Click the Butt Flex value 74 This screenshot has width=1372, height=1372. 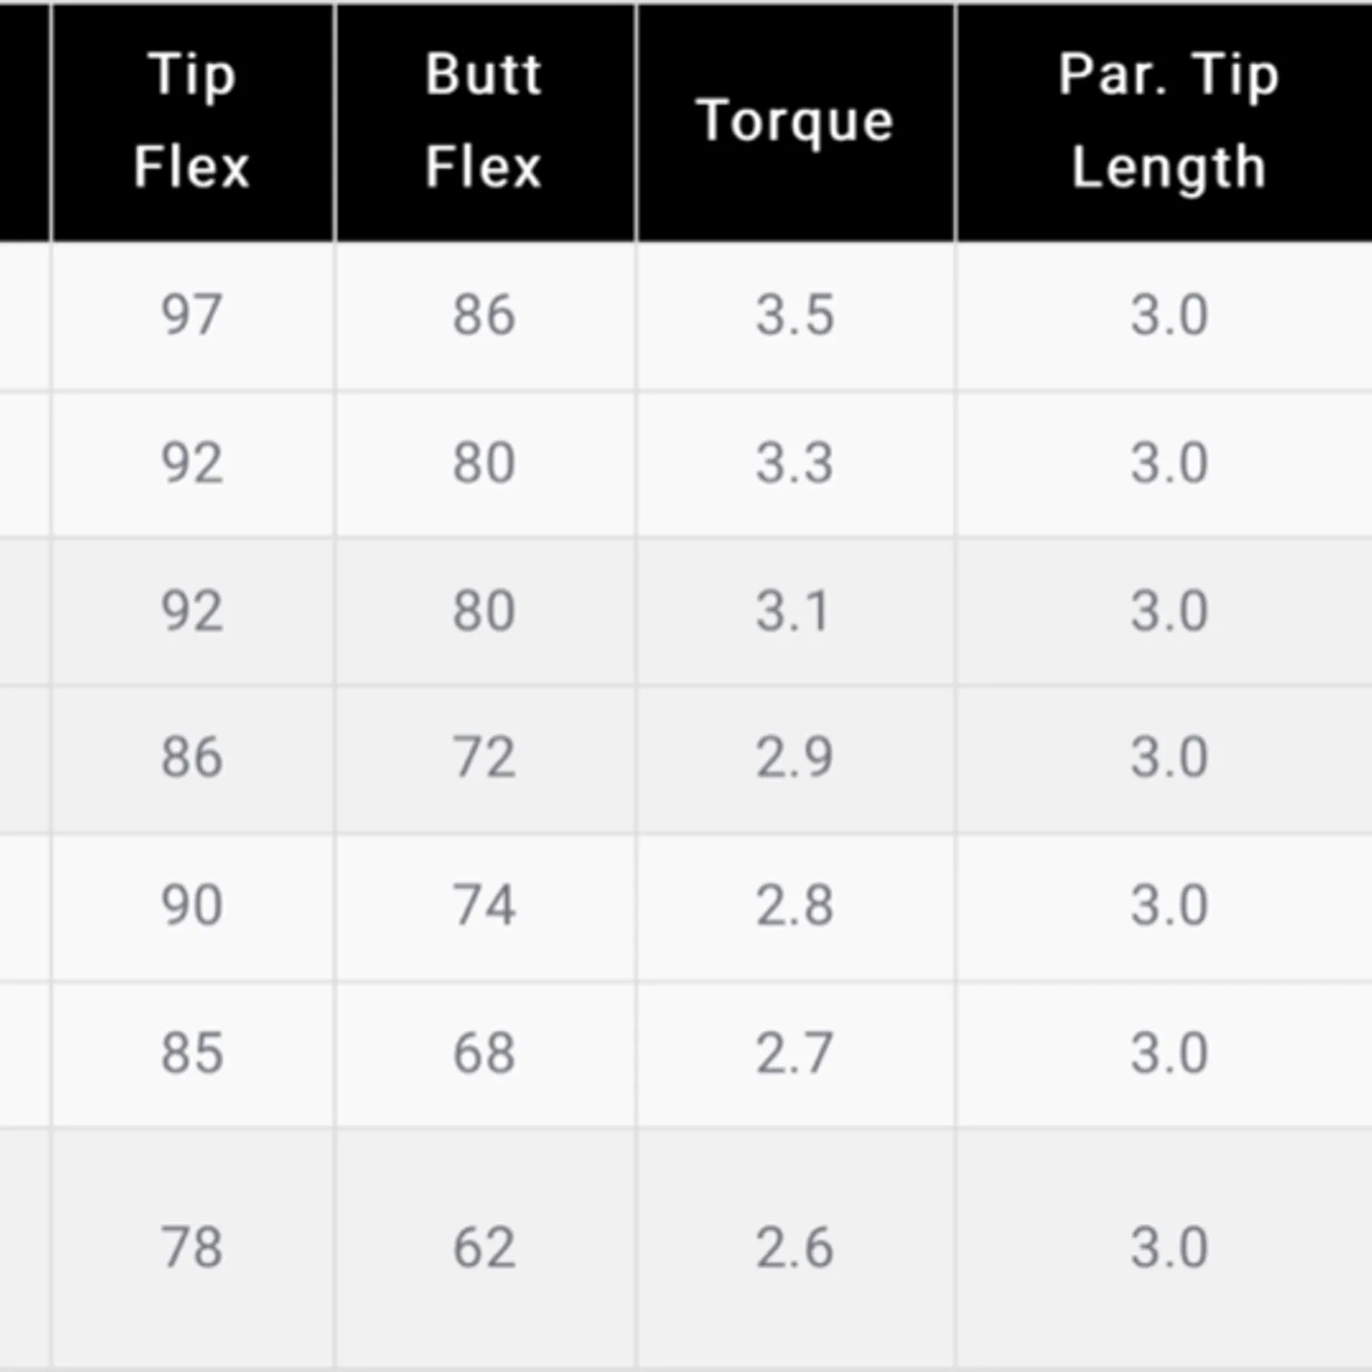(484, 906)
